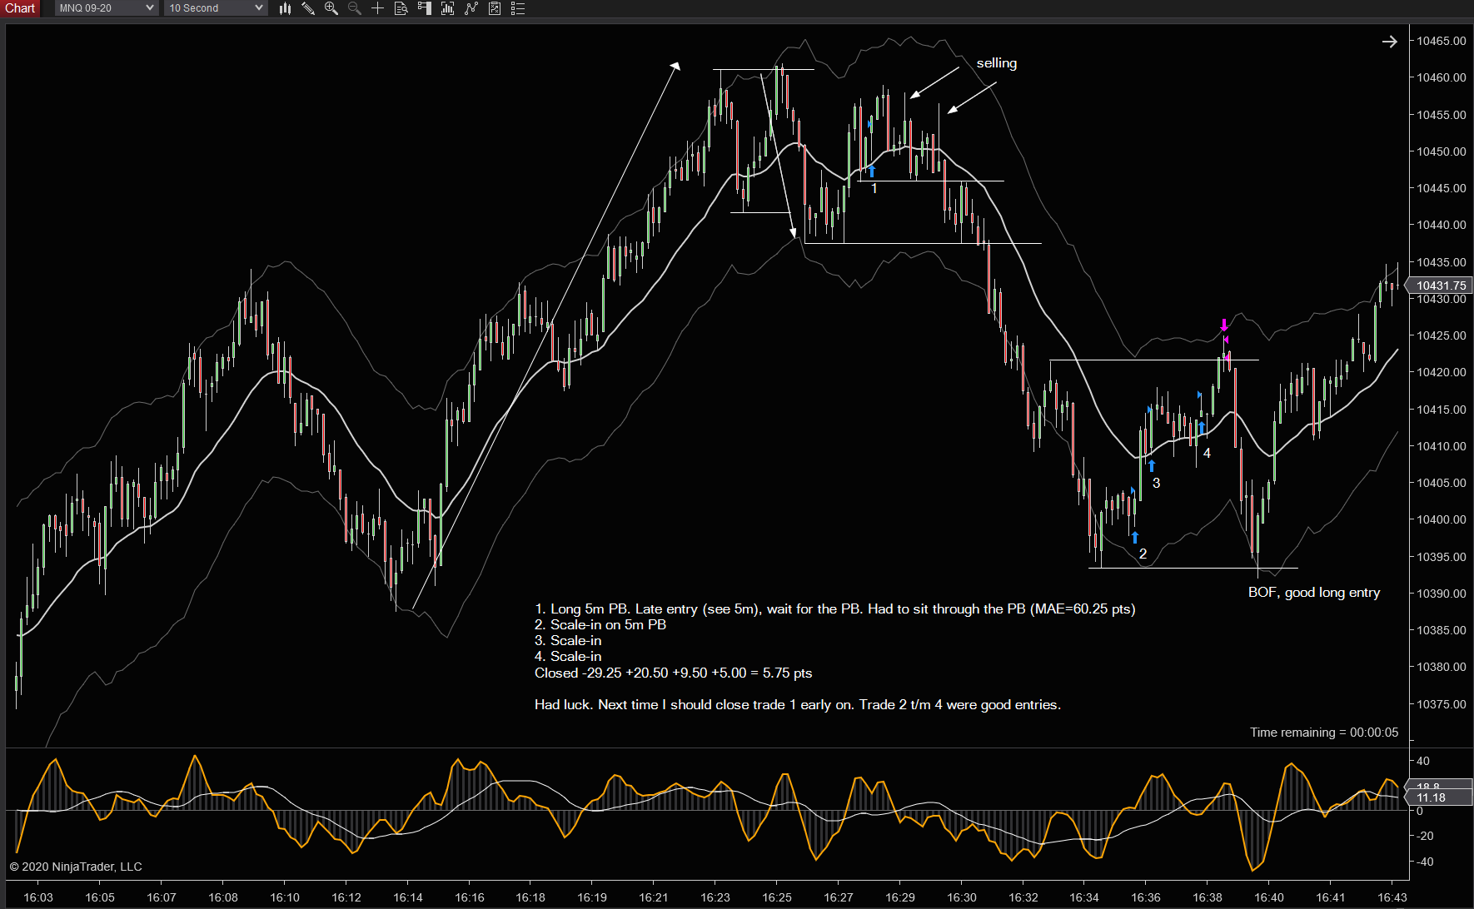This screenshot has width=1474, height=909.
Task: Open the data box icon
Action: tap(401, 8)
